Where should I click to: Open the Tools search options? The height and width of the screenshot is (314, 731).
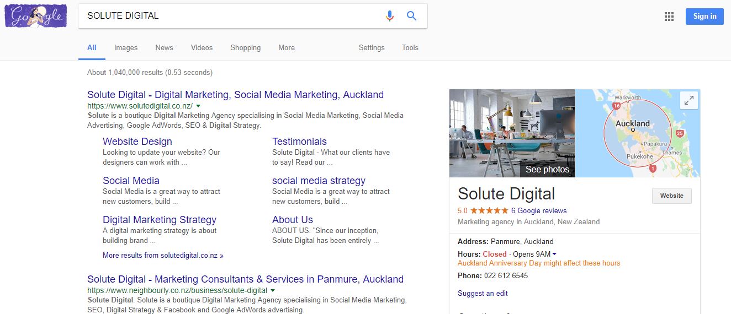(x=410, y=48)
